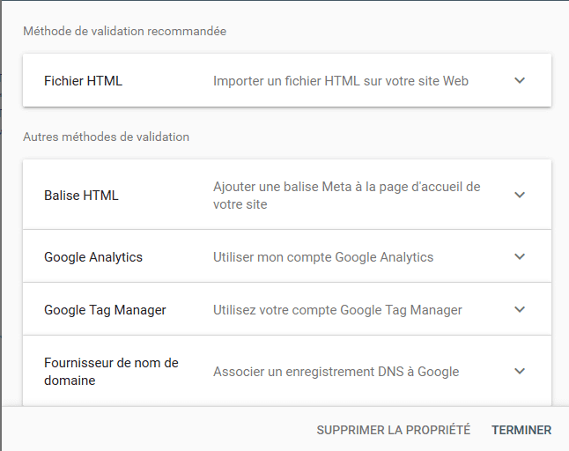Click 'Ajouter une balise Meta' description text

(x=346, y=196)
